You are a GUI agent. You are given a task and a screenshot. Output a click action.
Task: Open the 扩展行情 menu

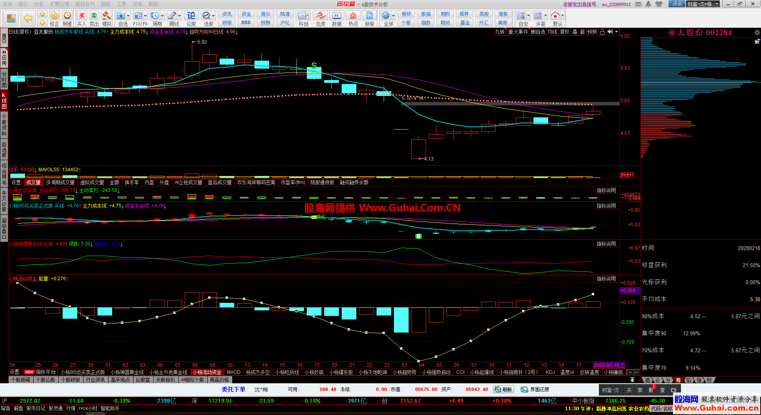[x=59, y=4]
